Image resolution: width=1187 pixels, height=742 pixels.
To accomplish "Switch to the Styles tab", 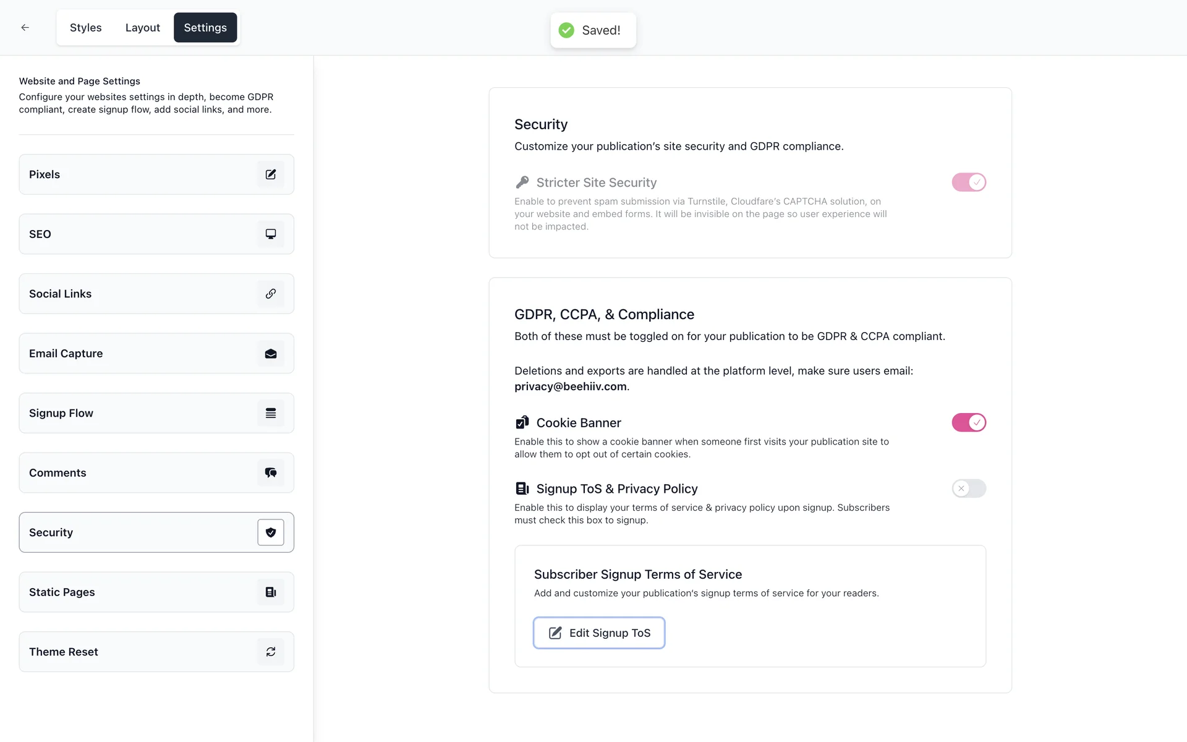I will tap(85, 28).
